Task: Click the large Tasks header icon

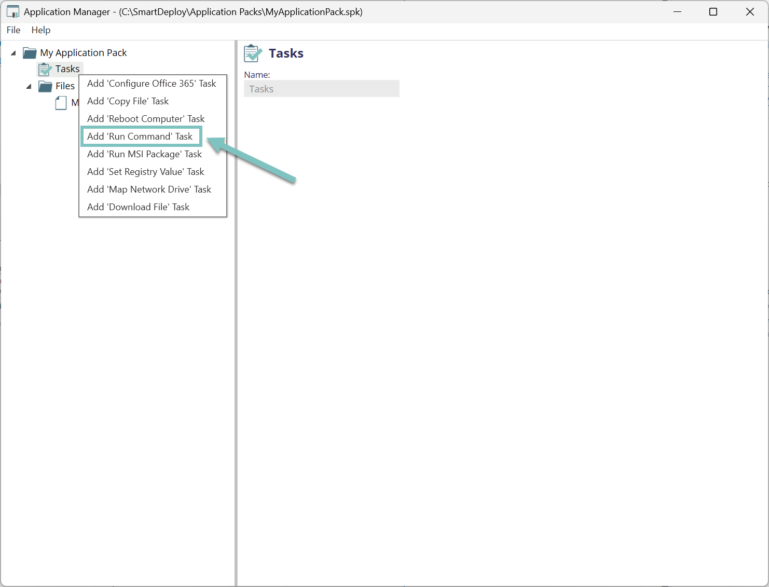Action: [x=253, y=53]
